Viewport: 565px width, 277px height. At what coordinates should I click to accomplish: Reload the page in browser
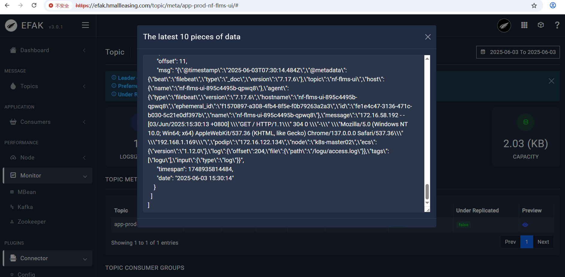(x=34, y=5)
